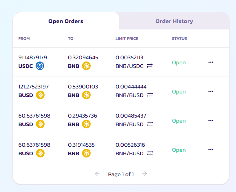Screen dimensions: 236x192
Task: Open options menu for USDC order
Action: coord(211,62)
